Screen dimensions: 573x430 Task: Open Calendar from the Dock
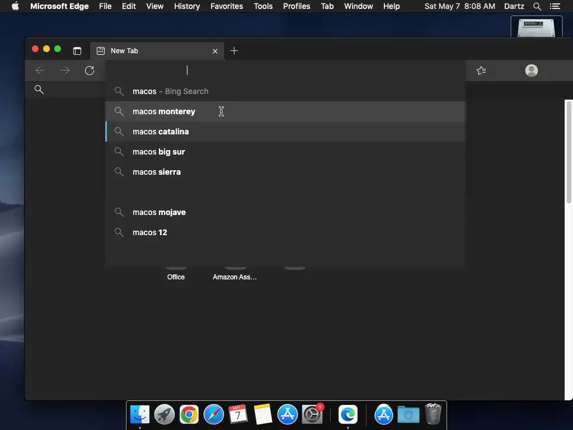[238, 414]
